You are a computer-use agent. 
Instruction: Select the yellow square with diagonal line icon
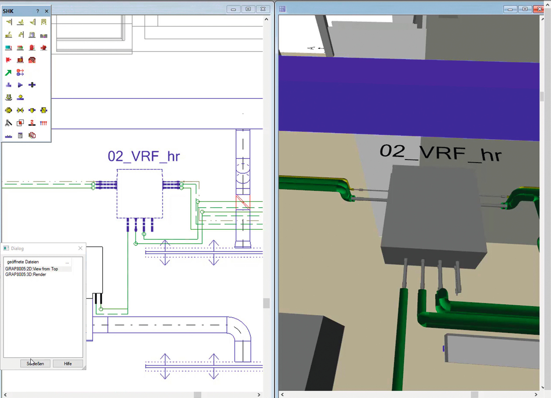coord(44,110)
